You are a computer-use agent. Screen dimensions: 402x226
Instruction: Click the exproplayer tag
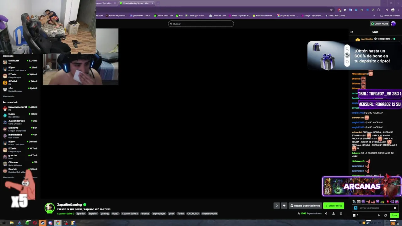tap(159, 213)
